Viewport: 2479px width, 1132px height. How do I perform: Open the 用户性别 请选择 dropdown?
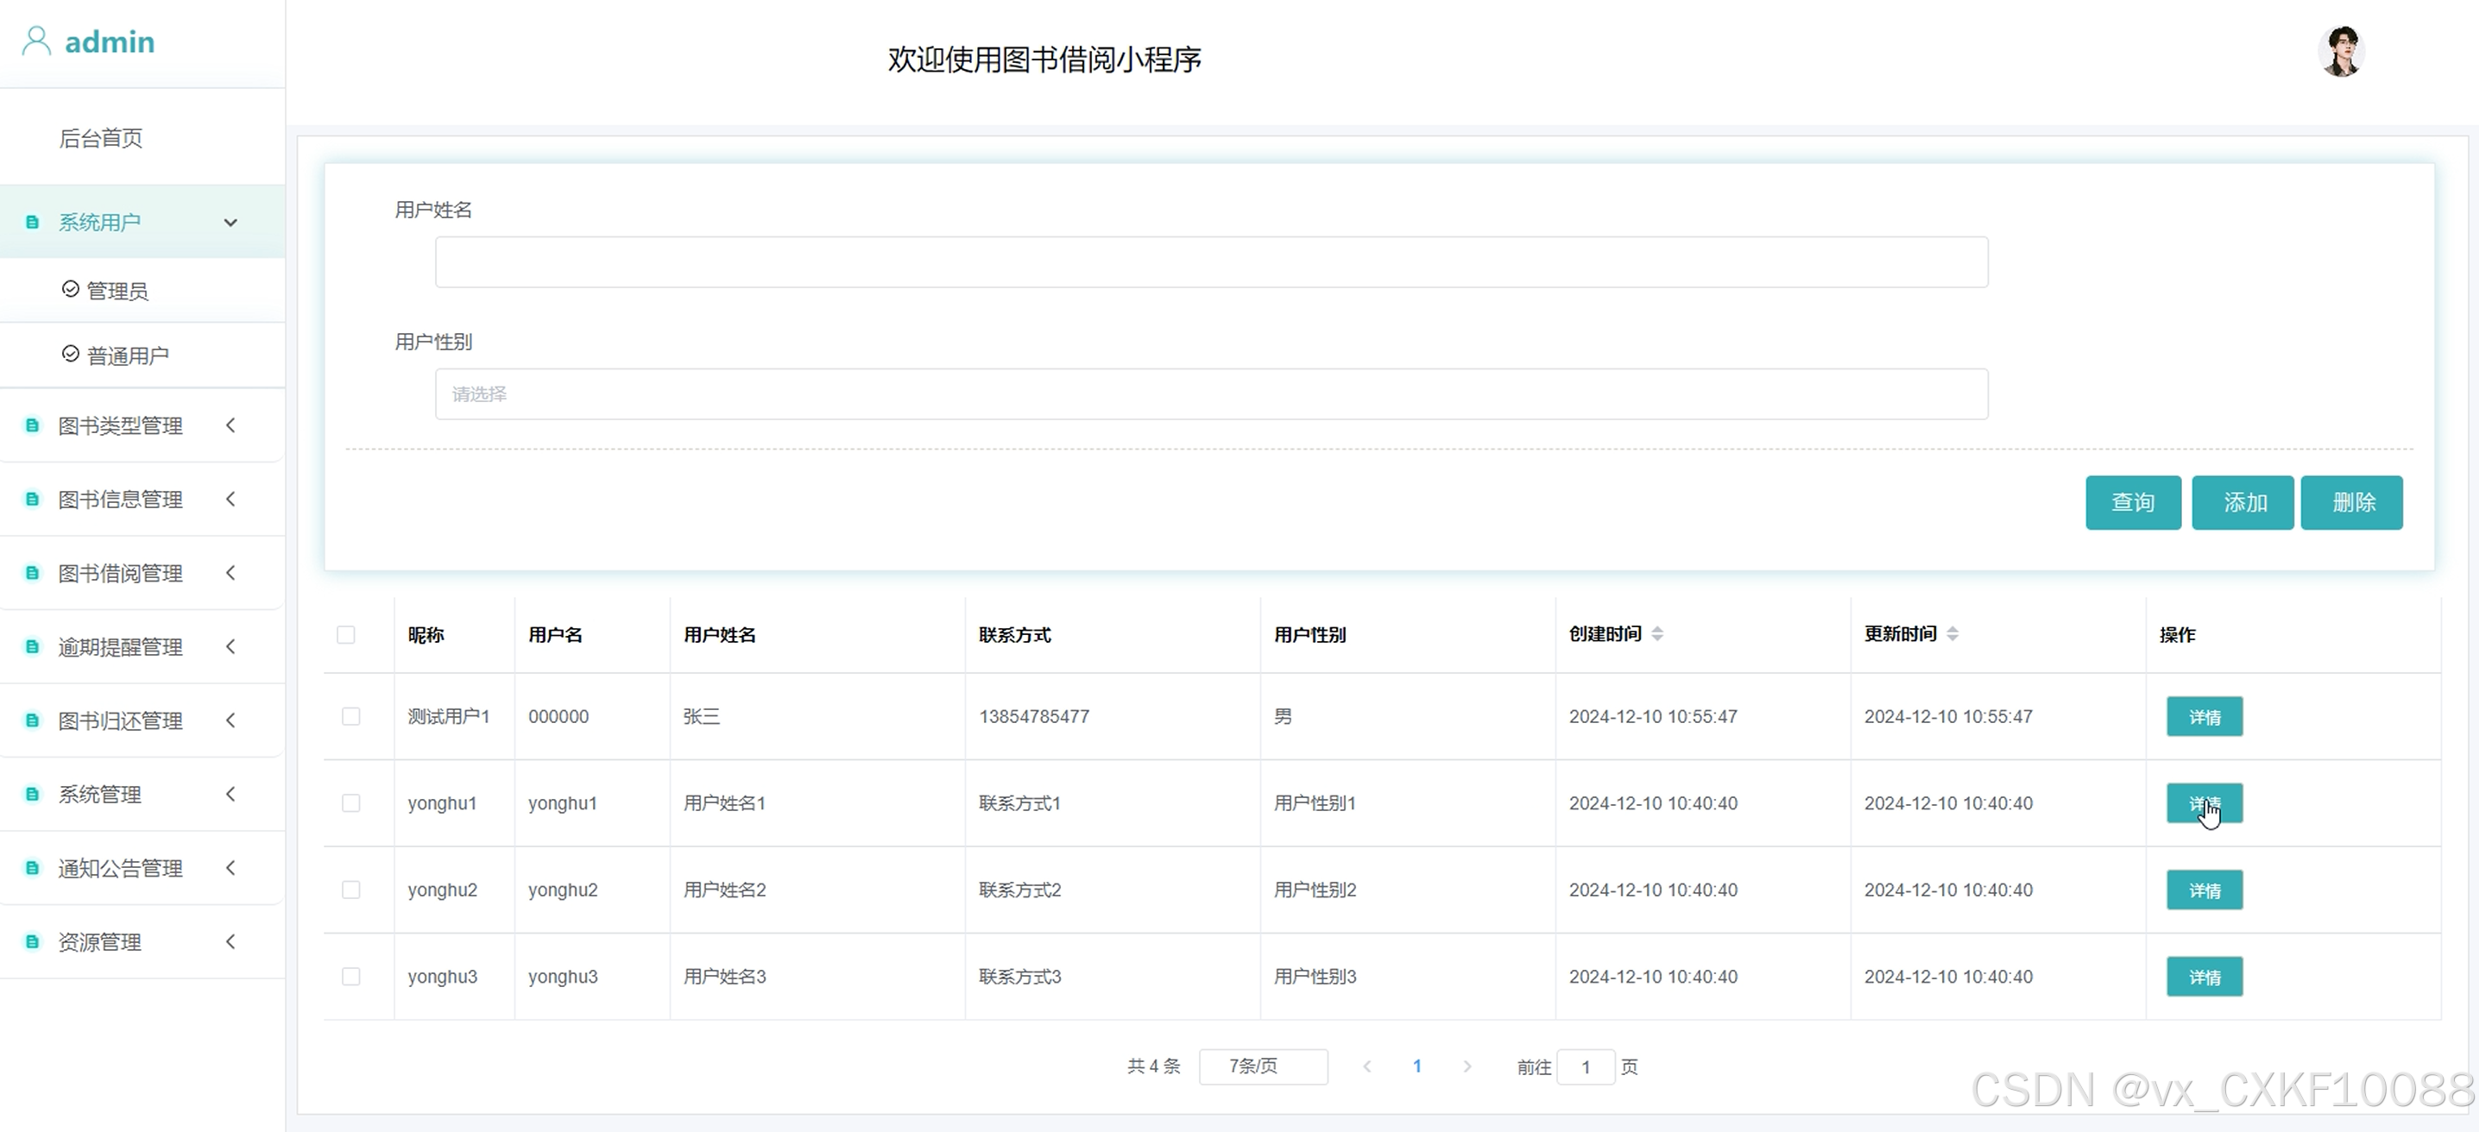click(1211, 394)
